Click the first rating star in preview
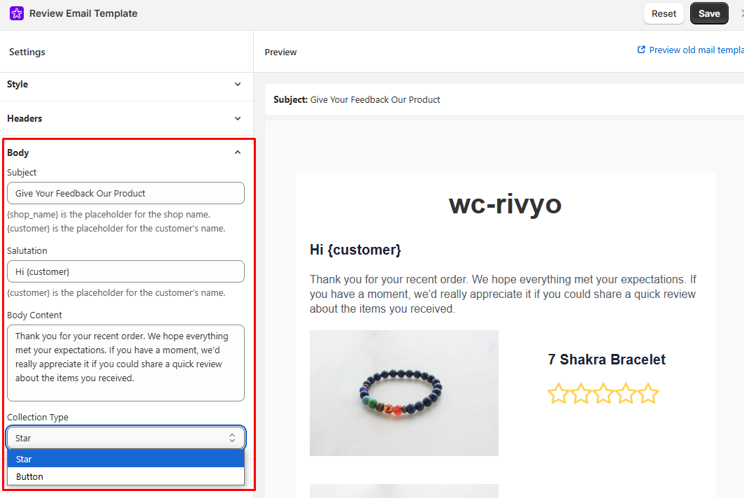Screen dimensions: 744x498 click(558, 394)
